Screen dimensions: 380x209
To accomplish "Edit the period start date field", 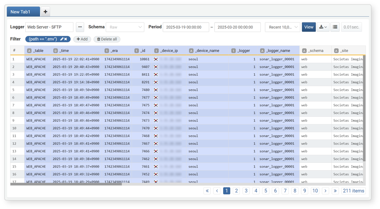I will [x=186, y=27].
